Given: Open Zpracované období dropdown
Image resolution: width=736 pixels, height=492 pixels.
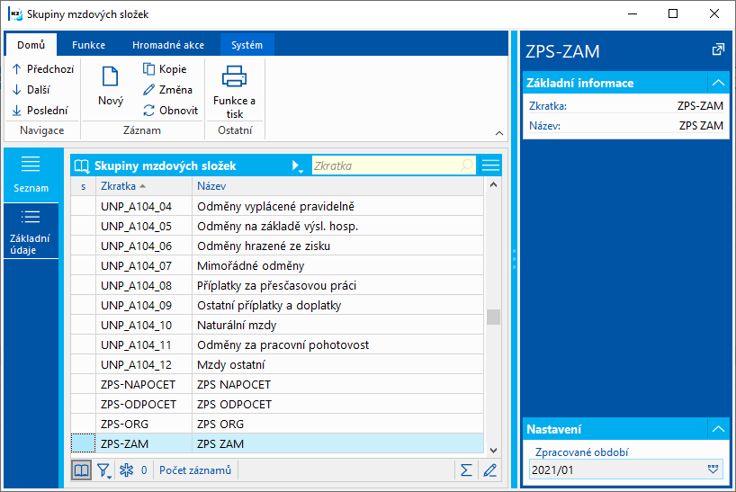Looking at the screenshot, I should click(x=713, y=469).
